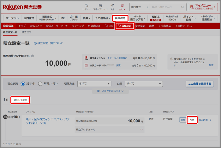The width and height of the screenshot is (221, 148).
Task: Open the 注文 submenu item in red bar
Action: (x=109, y=26)
